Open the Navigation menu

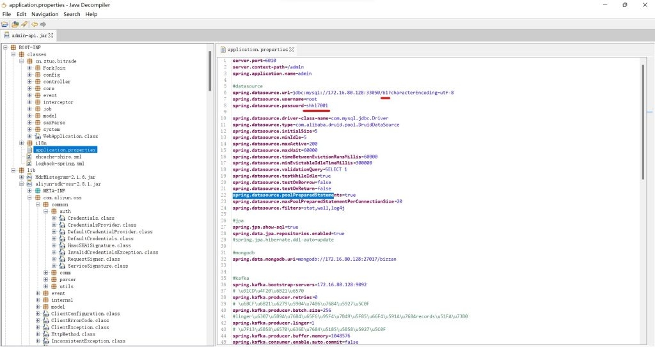click(45, 14)
